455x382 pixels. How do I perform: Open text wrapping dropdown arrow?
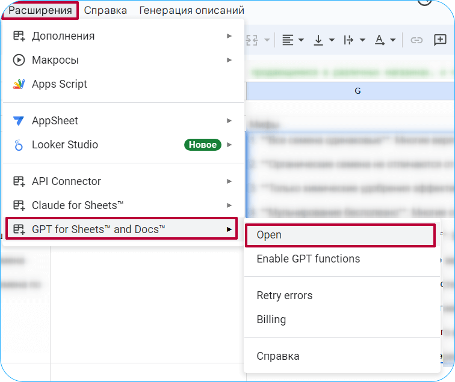tap(362, 40)
